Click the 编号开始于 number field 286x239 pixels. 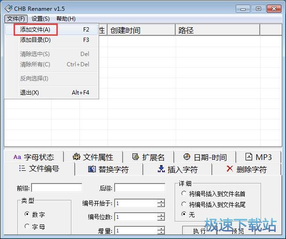(136, 203)
